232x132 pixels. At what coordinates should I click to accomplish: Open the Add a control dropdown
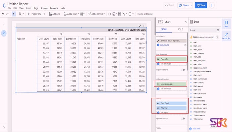click(96, 14)
